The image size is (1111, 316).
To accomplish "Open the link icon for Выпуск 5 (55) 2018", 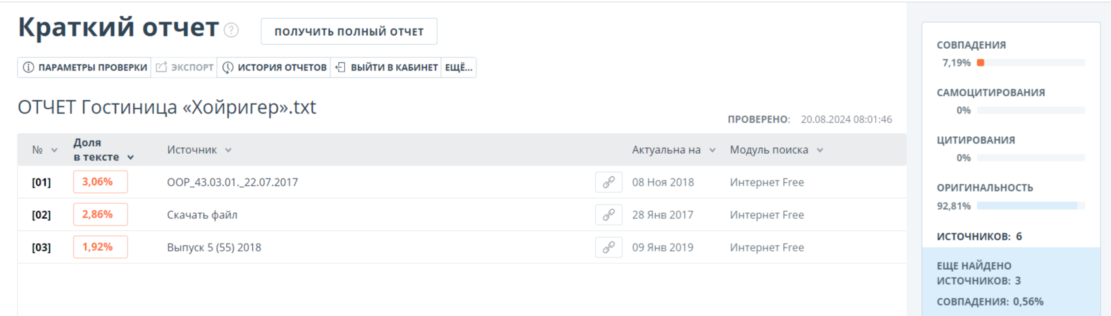I will 609,248.
